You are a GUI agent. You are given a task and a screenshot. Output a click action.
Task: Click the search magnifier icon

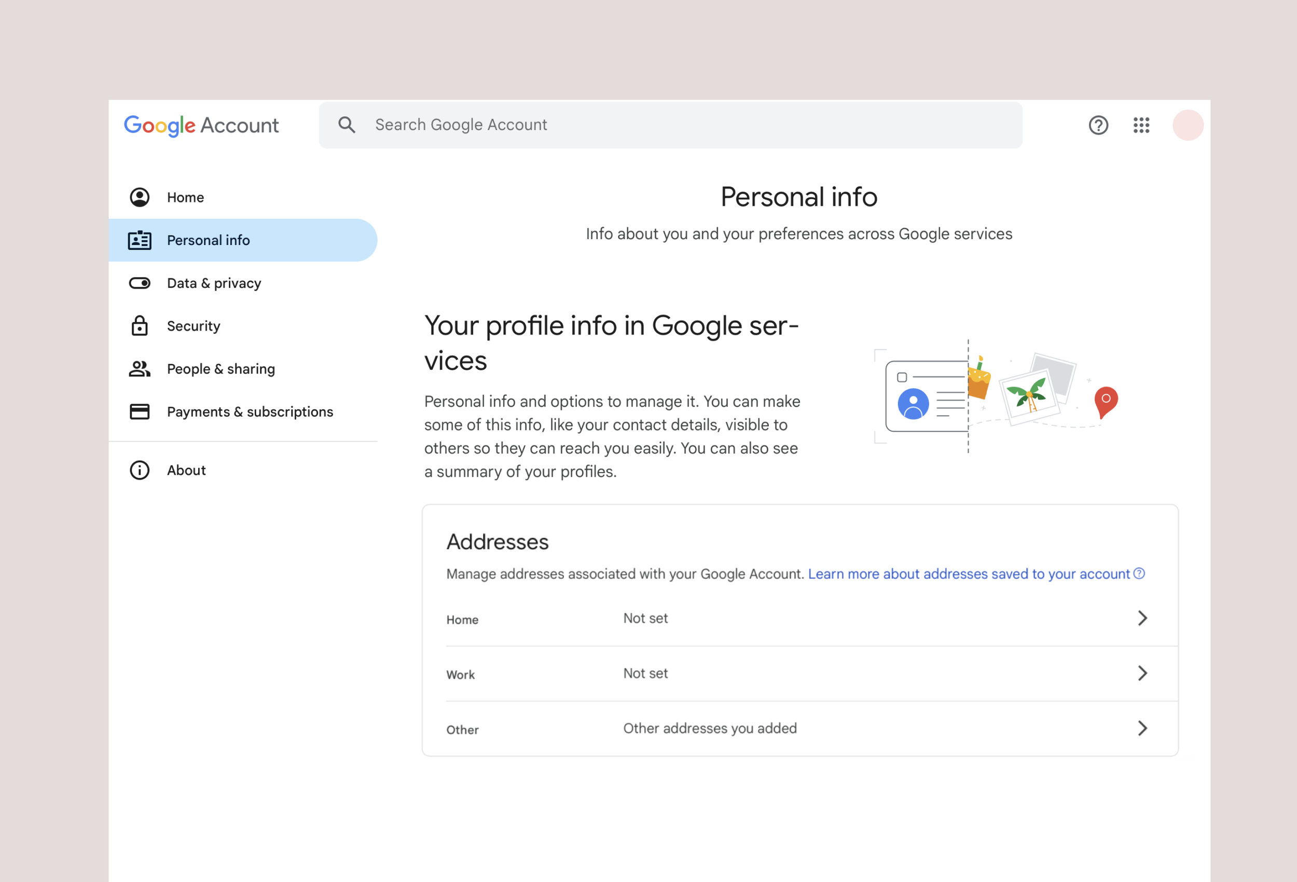[347, 125]
